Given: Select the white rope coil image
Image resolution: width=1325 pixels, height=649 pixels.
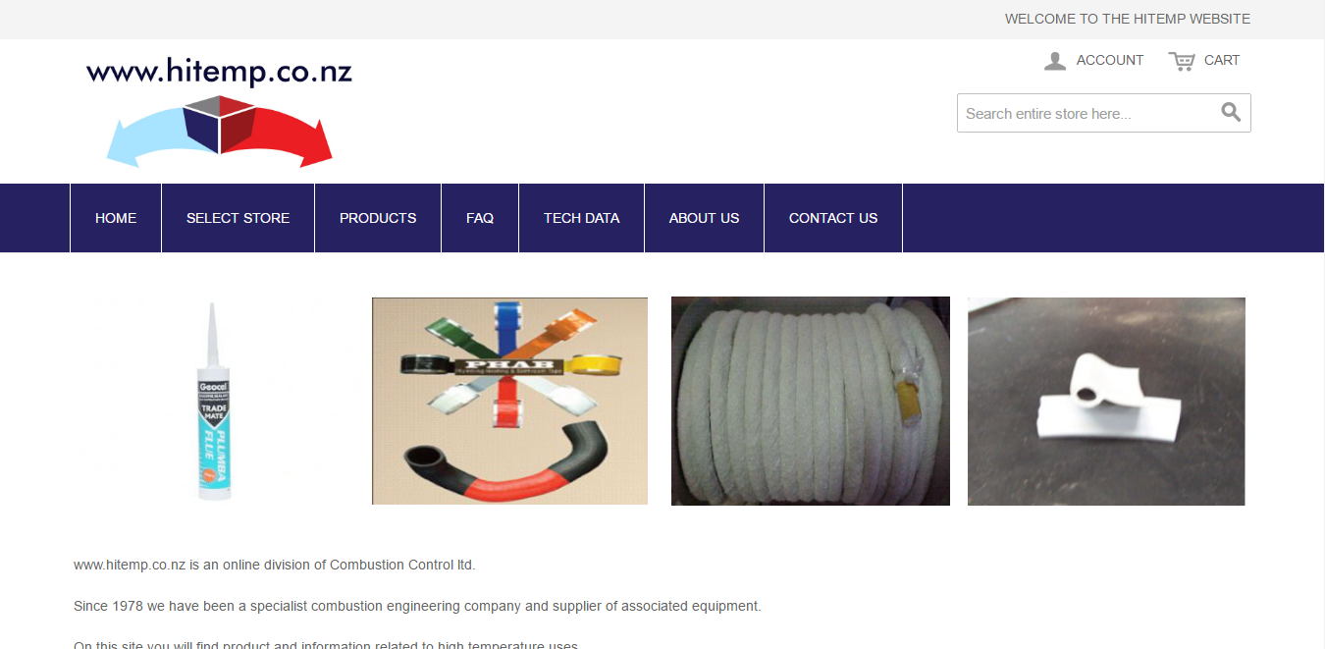Looking at the screenshot, I should [811, 402].
